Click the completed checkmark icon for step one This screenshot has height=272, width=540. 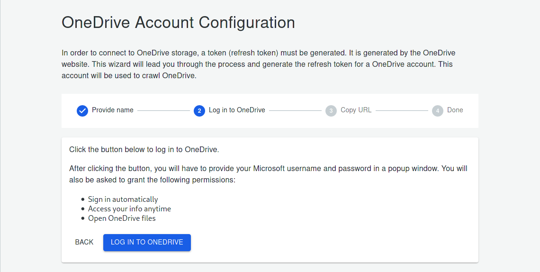coord(82,110)
